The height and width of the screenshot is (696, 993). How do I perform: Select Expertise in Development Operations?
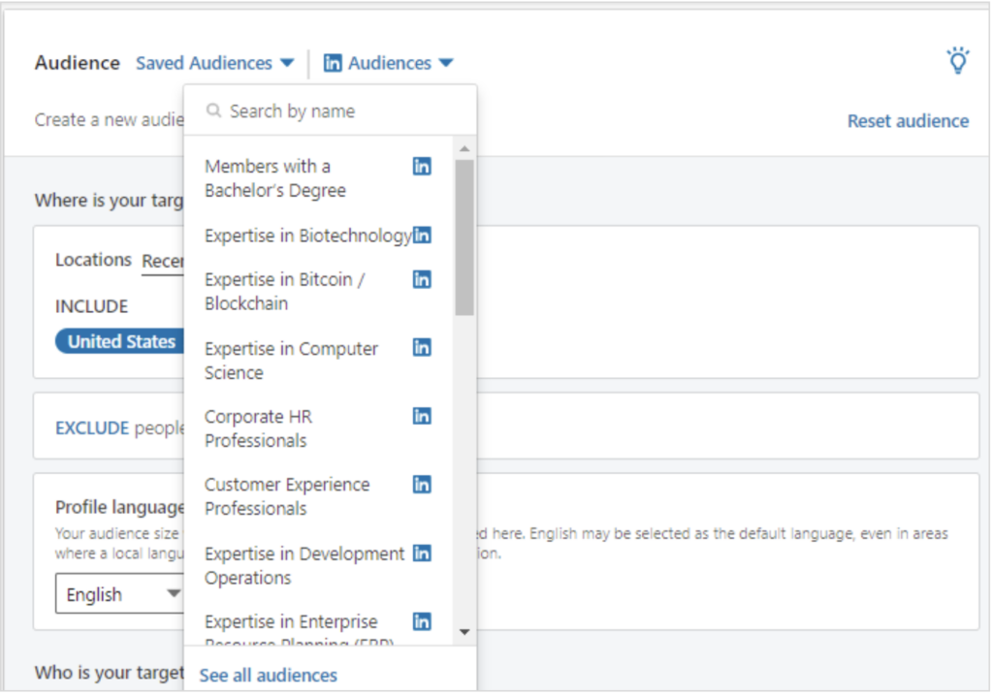click(x=318, y=565)
